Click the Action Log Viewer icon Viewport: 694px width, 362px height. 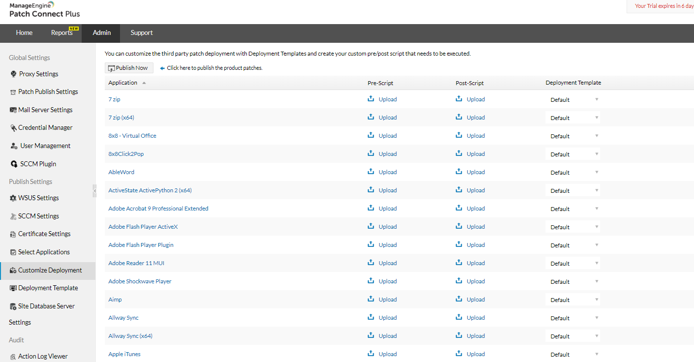click(13, 357)
